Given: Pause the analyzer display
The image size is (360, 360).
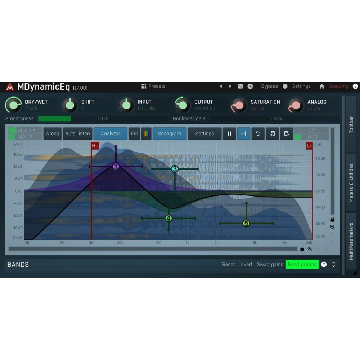Looking at the screenshot, I should pos(229,134).
